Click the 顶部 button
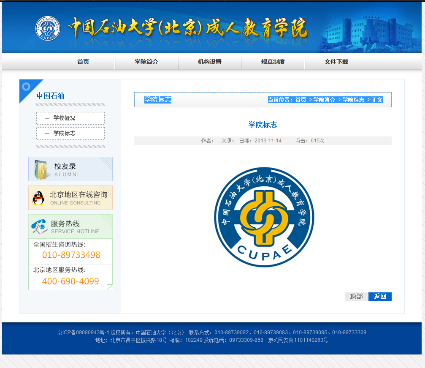This screenshot has height=368, width=425. (x=357, y=297)
